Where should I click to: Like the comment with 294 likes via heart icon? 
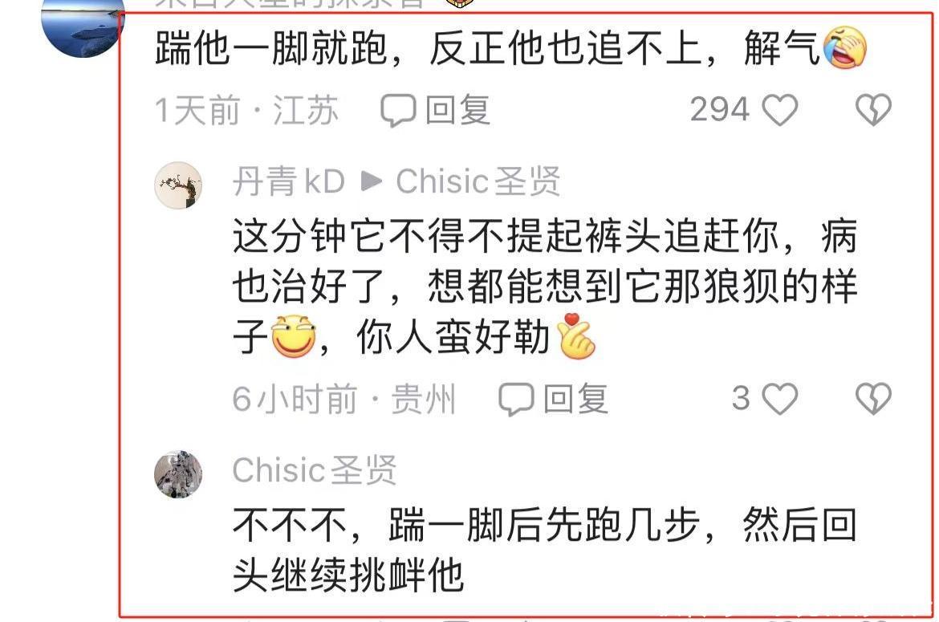point(780,110)
